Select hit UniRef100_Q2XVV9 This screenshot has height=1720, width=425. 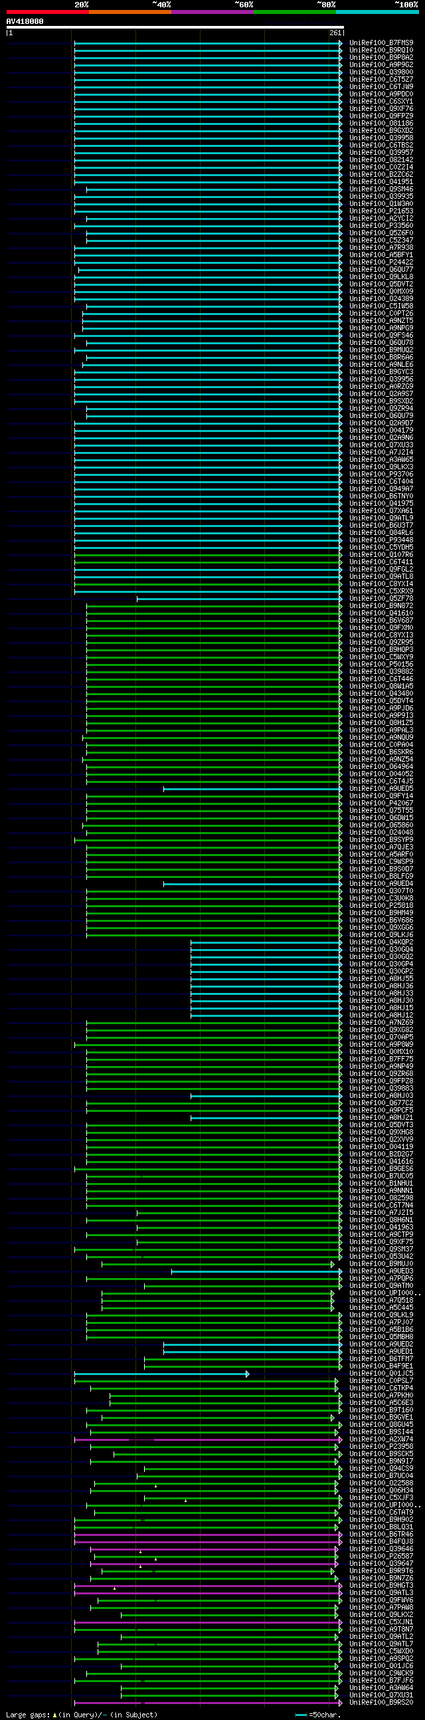381,1140
